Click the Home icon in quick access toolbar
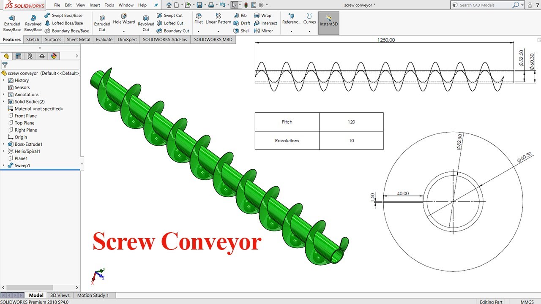This screenshot has width=541, height=304. (169, 5)
